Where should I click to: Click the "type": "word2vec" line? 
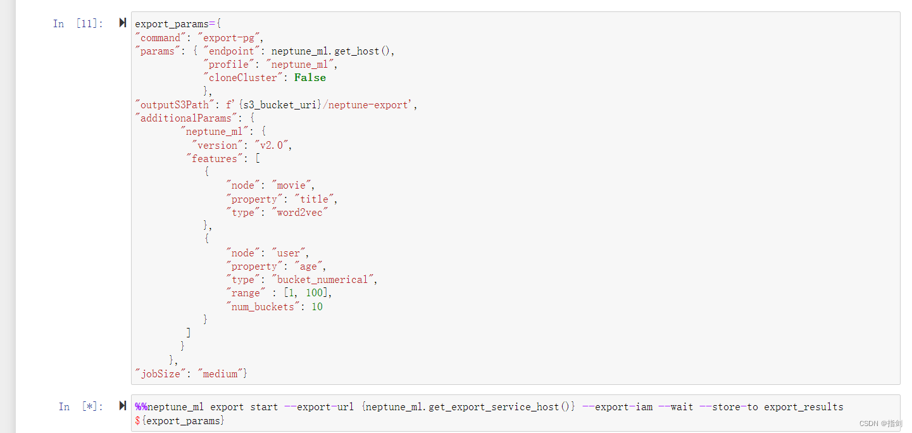tap(278, 213)
